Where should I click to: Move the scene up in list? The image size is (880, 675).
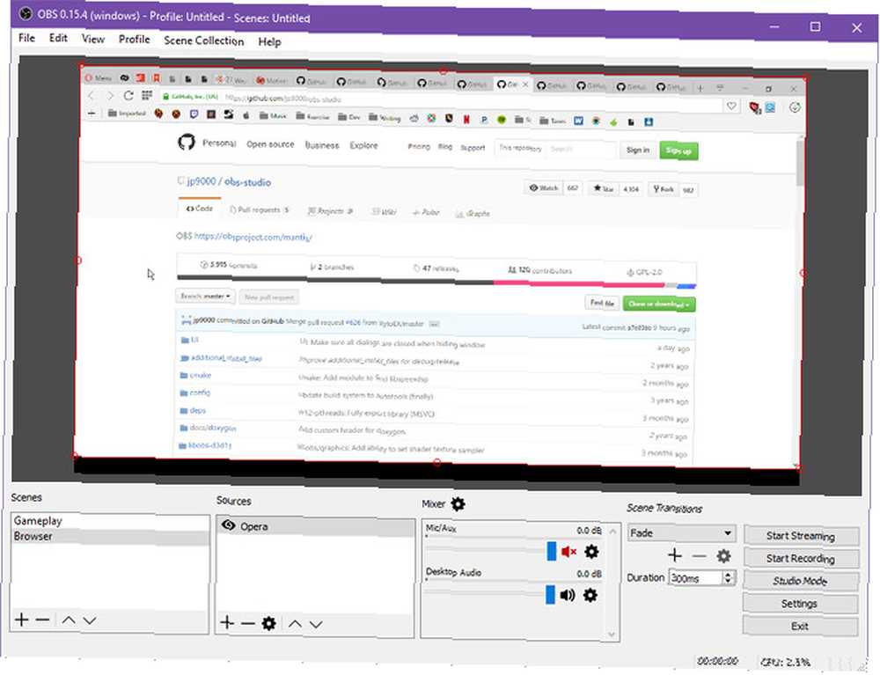(69, 620)
